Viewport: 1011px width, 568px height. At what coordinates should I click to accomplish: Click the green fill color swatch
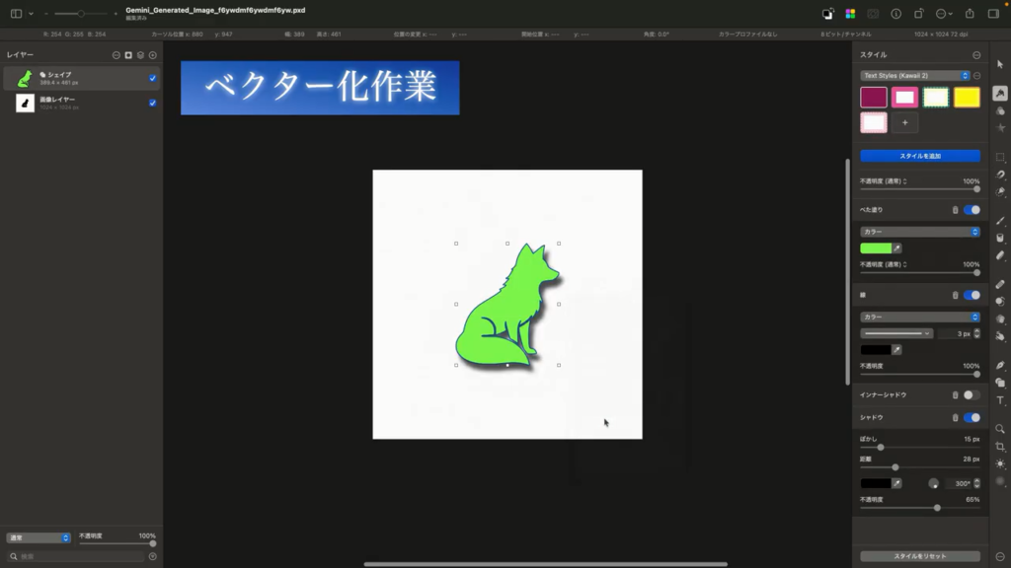(876, 248)
